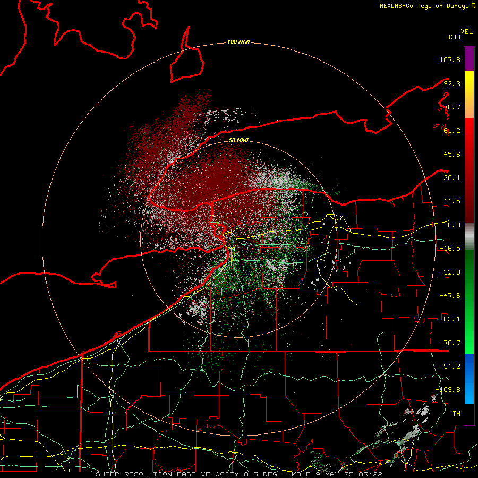The height and width of the screenshot is (478, 478).
Task: Click the -16.5 legend value
Action: pos(450,249)
